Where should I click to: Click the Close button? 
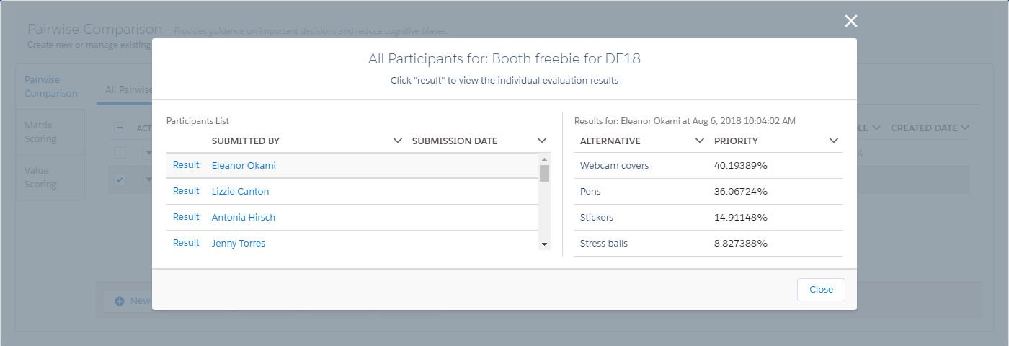[x=821, y=289]
